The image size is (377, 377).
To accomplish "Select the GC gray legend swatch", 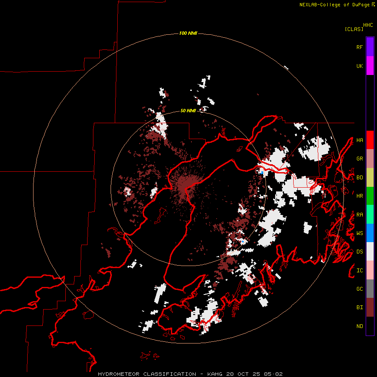I will (x=370, y=289).
